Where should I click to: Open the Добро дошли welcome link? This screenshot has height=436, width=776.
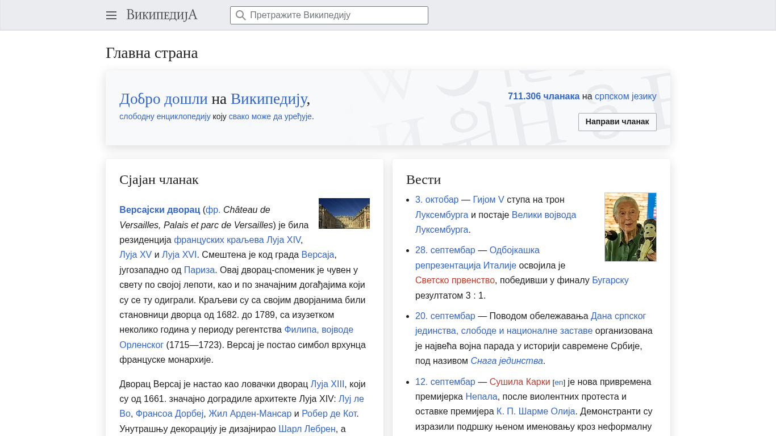coord(163,99)
